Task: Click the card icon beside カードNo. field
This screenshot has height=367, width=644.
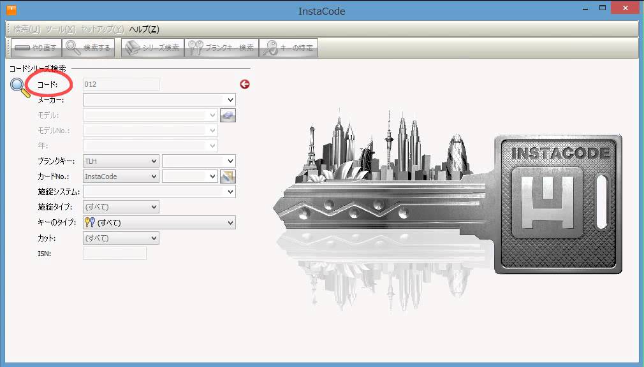Action: [x=228, y=176]
